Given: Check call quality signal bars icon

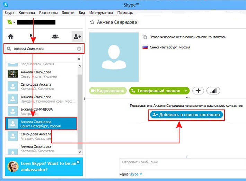Looking at the screenshot, I should coord(213,91).
